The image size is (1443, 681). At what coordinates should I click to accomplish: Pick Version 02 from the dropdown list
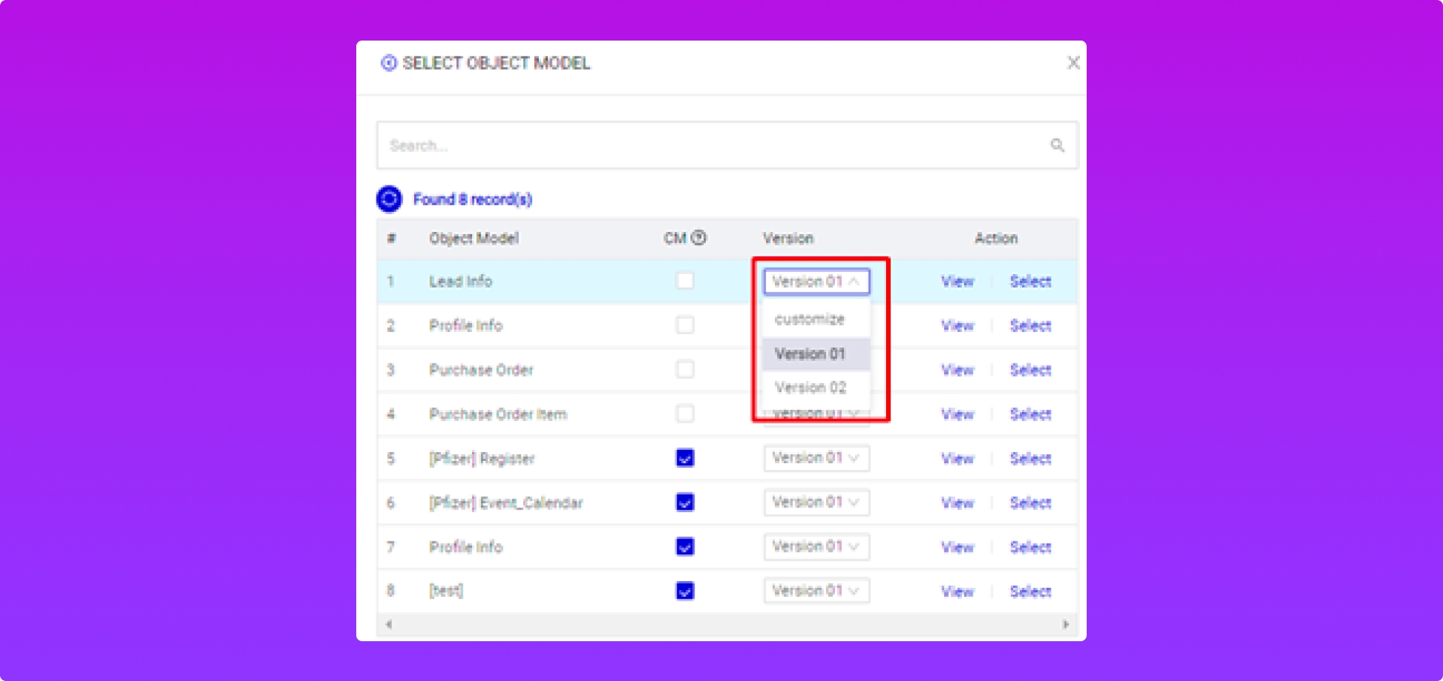[810, 387]
